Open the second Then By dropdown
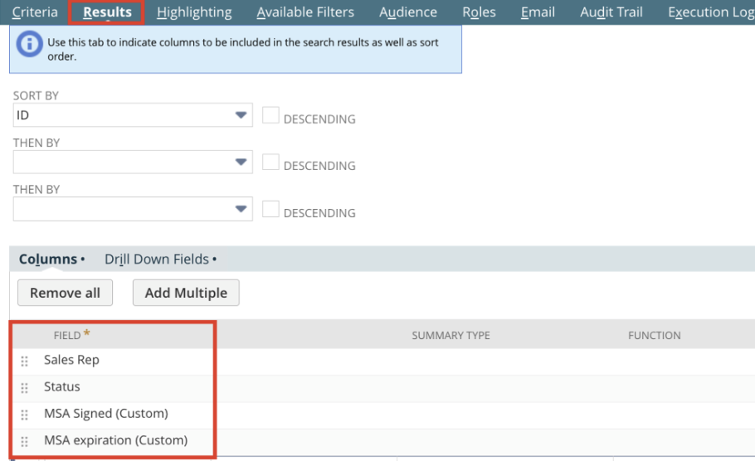Viewport: 755px width, 461px height. coord(133,209)
